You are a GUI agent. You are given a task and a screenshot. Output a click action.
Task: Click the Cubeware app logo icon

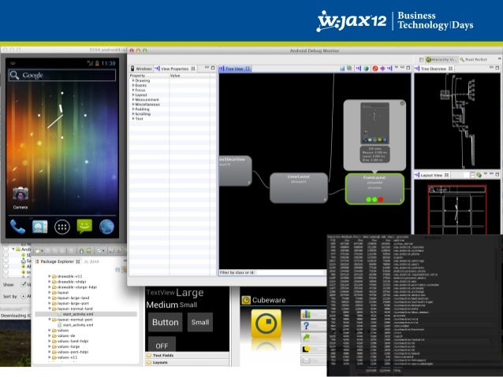click(246, 300)
